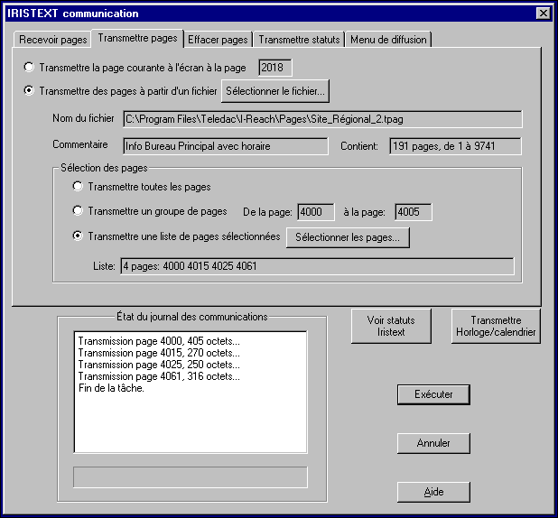
Task: Click the Contient field showing 191 pages
Action: click(x=455, y=146)
